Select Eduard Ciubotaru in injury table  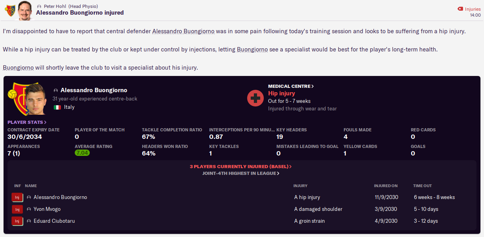click(54, 221)
